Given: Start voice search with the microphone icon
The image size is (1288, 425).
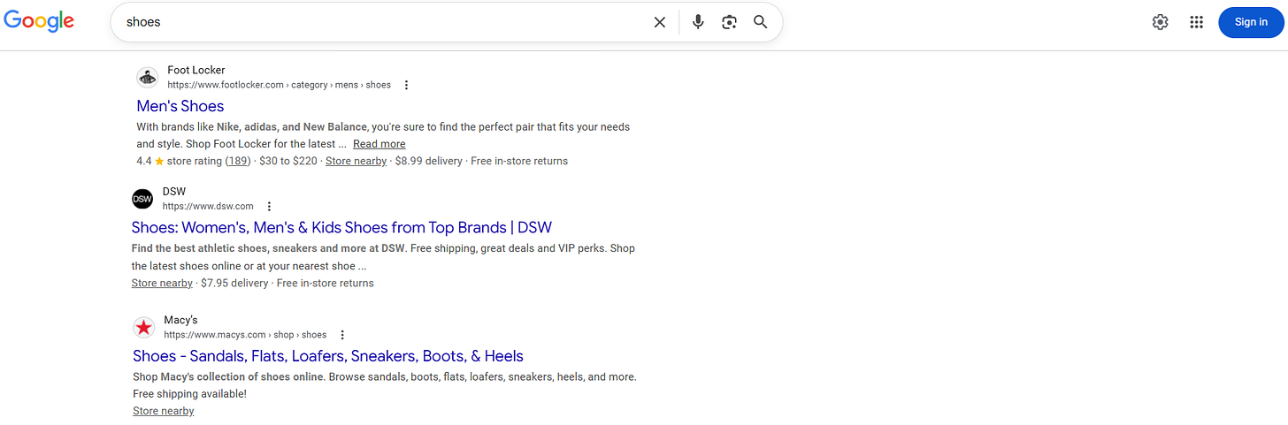Looking at the screenshot, I should [698, 22].
